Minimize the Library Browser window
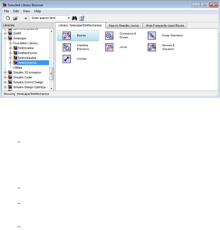The image size is (220, 230). (x=196, y=5)
